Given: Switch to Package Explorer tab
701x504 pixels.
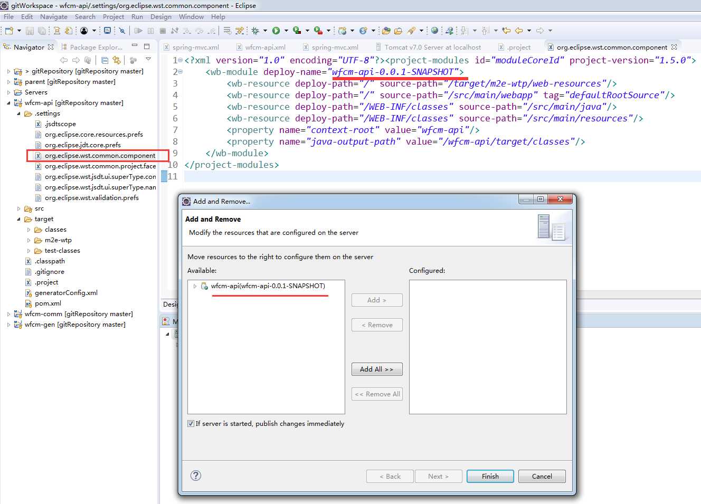Looking at the screenshot, I should [91, 47].
